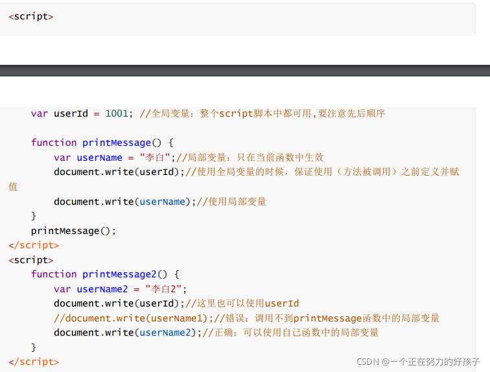Click the first opening <script> tag line

pos(31,17)
